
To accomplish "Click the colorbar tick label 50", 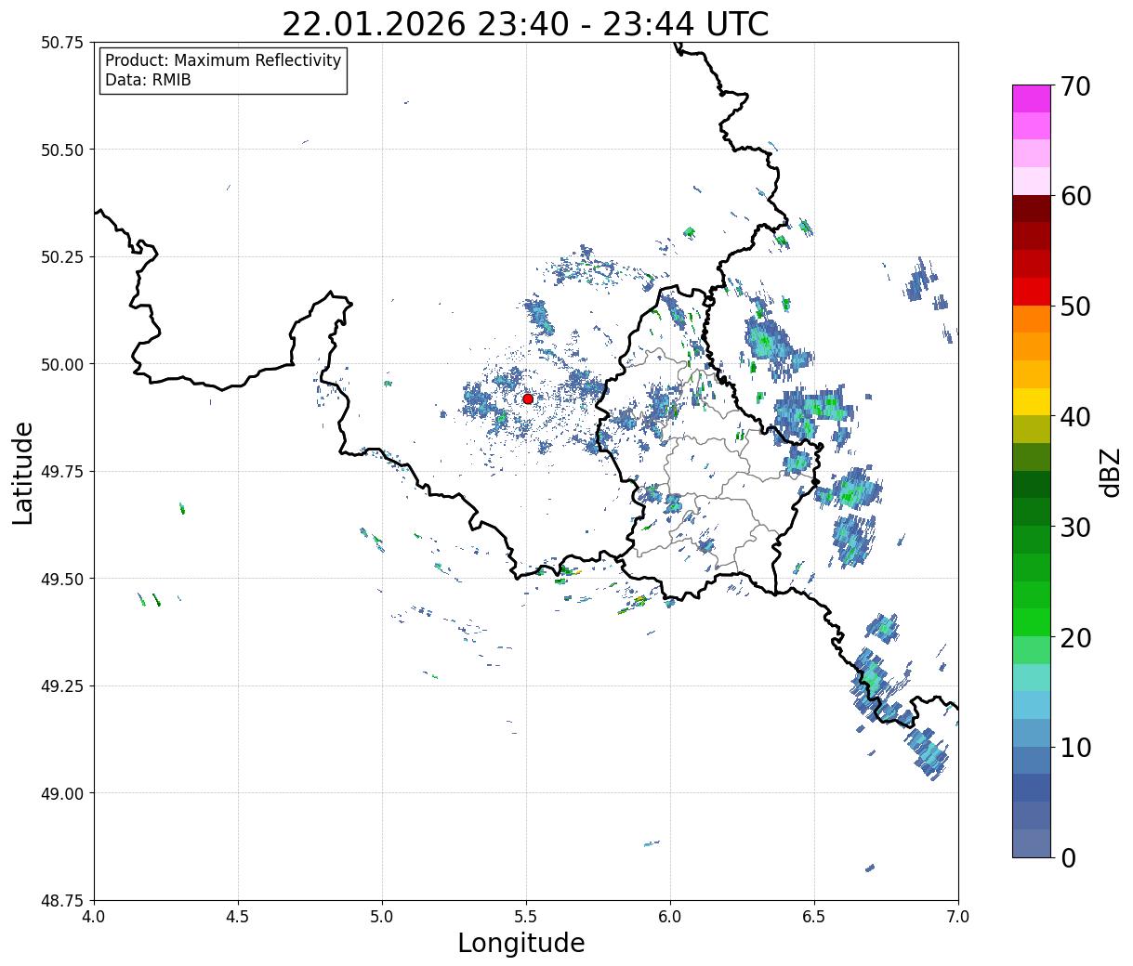I will (1075, 307).
